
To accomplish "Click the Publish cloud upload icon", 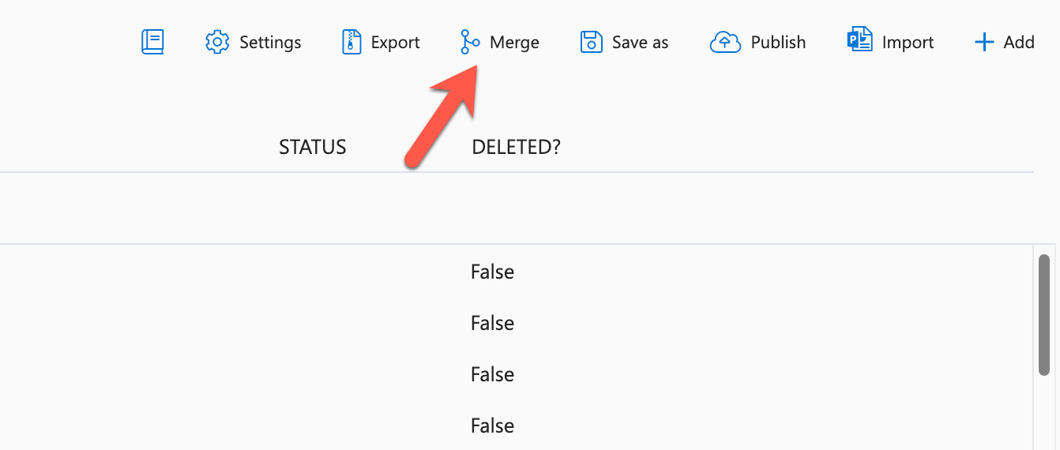I will point(725,42).
